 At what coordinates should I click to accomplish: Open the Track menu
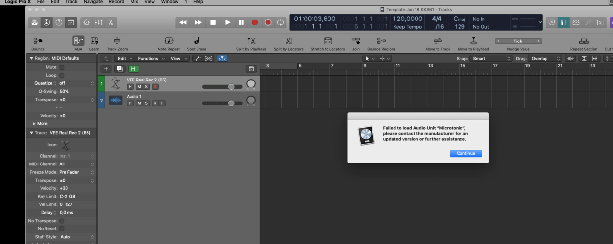click(x=71, y=2)
